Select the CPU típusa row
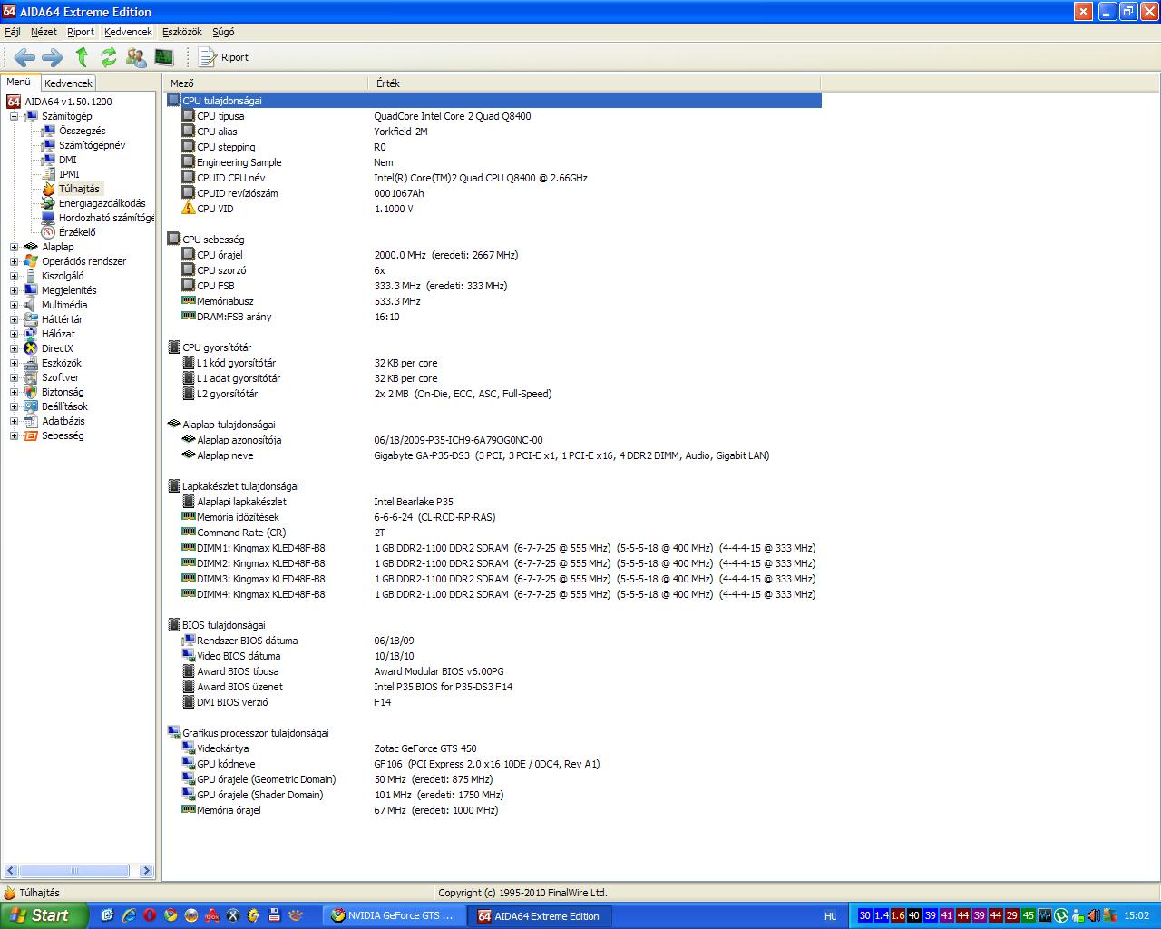The height and width of the screenshot is (929, 1161). (493, 116)
